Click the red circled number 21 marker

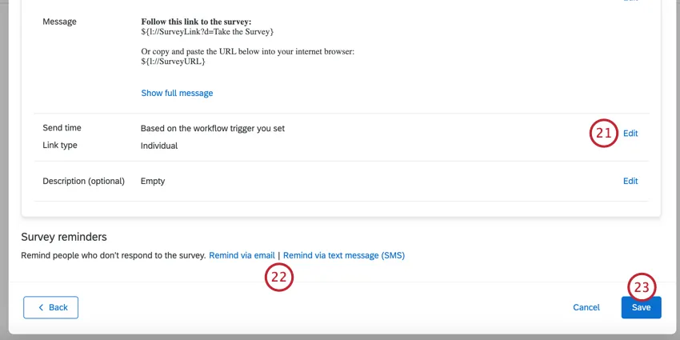point(604,134)
